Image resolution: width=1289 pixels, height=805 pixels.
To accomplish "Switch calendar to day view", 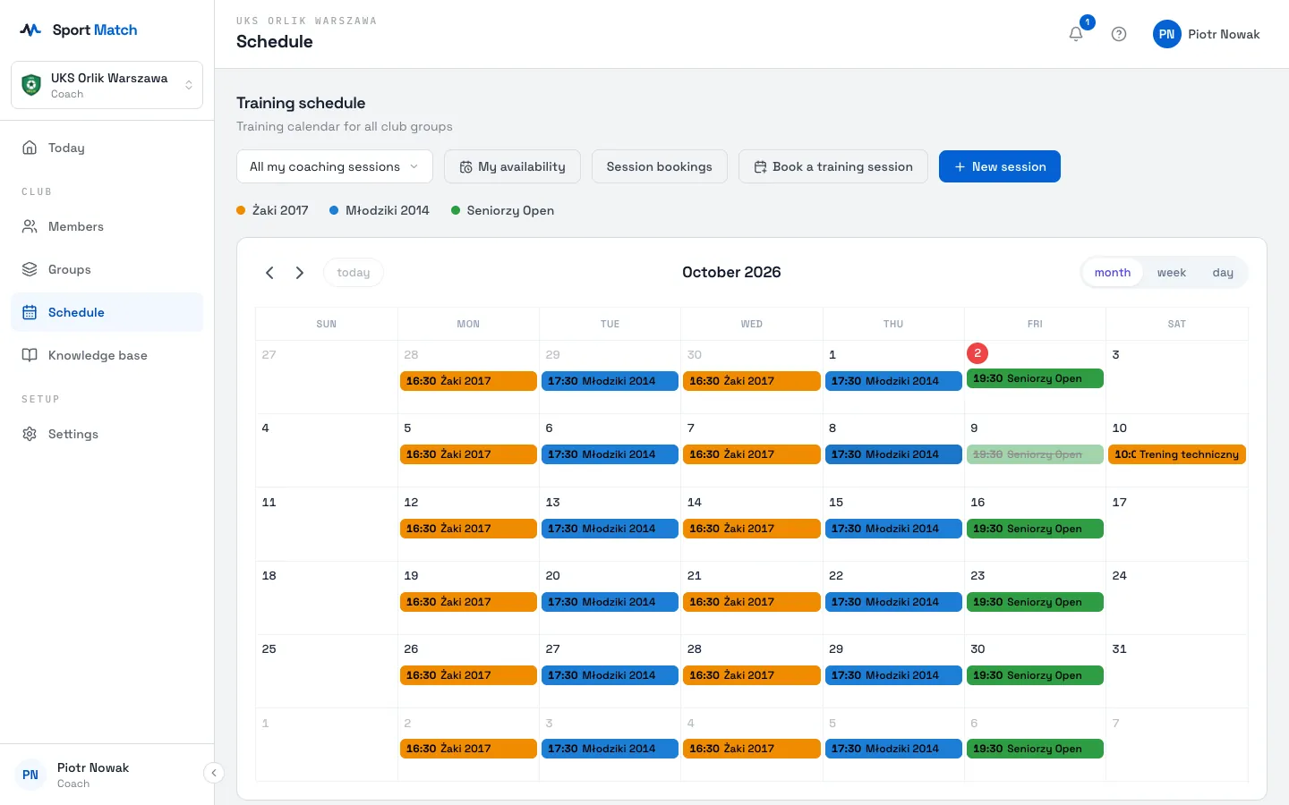I will [x=1223, y=273].
